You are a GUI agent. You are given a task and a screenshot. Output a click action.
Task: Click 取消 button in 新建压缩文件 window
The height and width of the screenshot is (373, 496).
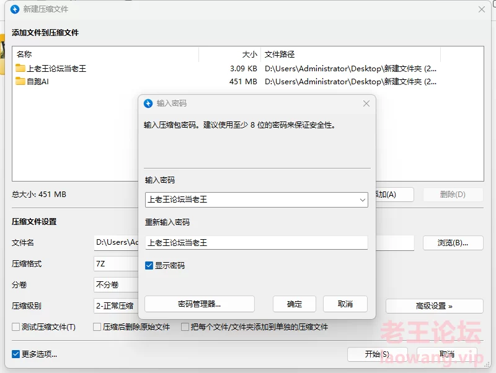(446, 354)
